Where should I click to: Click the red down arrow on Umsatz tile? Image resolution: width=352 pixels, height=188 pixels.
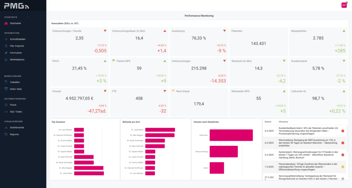[105, 91]
